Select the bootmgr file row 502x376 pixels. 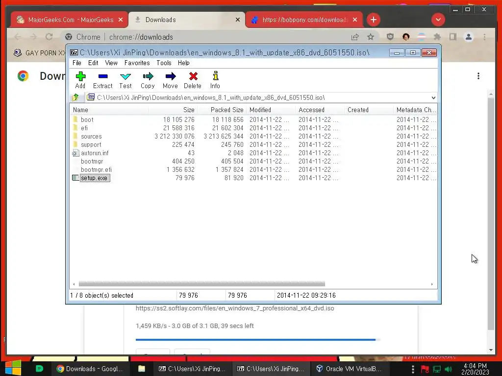(x=253, y=161)
